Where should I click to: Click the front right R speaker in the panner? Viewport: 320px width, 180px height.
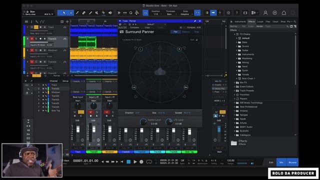click(179, 49)
